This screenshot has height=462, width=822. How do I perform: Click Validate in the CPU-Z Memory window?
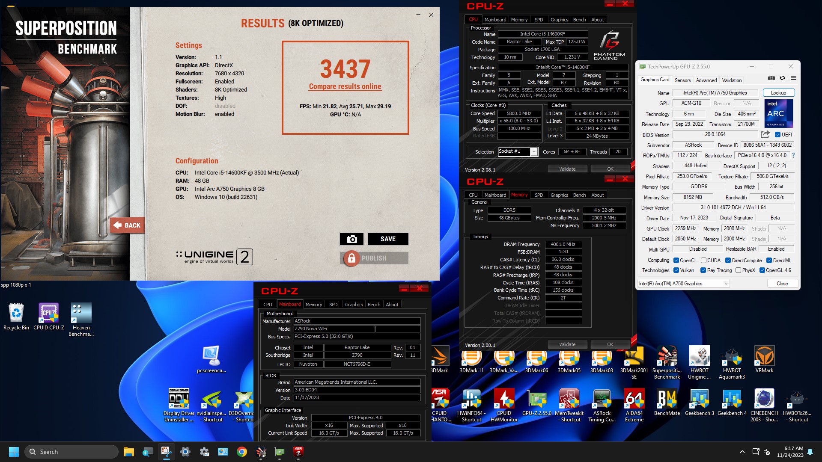tap(567, 344)
